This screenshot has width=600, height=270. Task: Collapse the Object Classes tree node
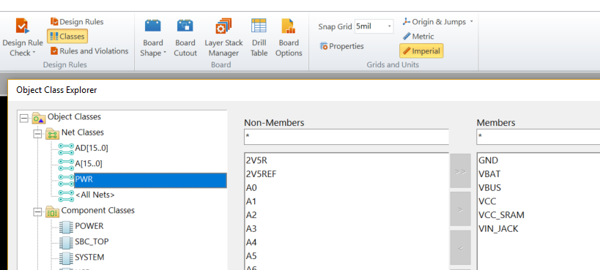click(x=23, y=119)
